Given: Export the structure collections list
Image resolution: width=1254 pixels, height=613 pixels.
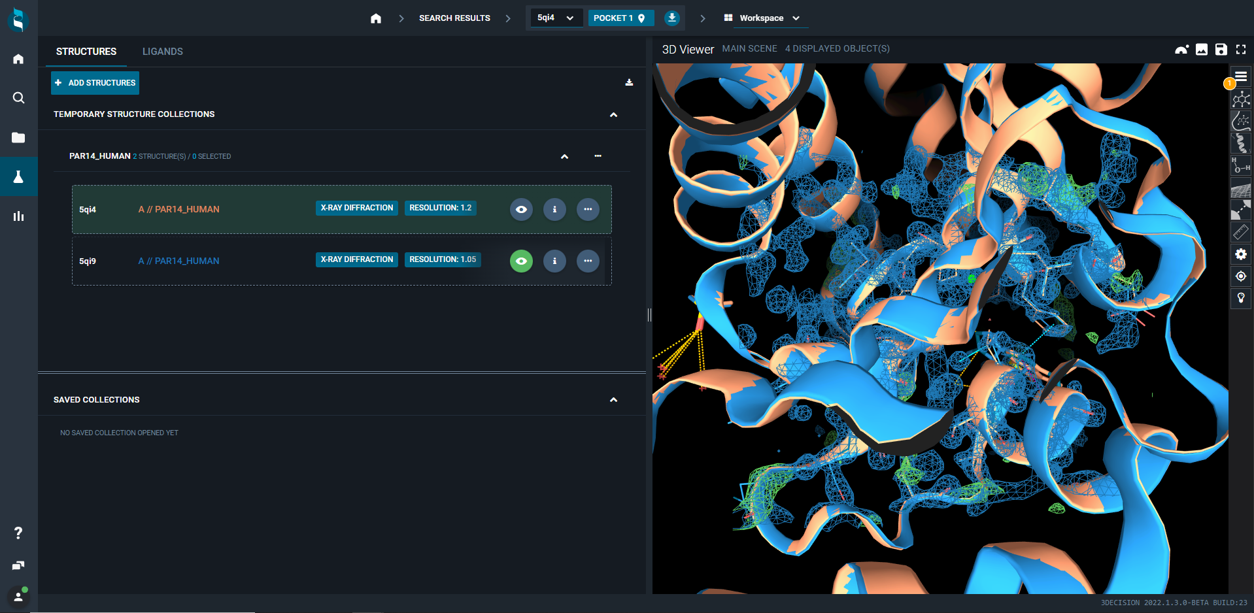Looking at the screenshot, I should tap(629, 82).
